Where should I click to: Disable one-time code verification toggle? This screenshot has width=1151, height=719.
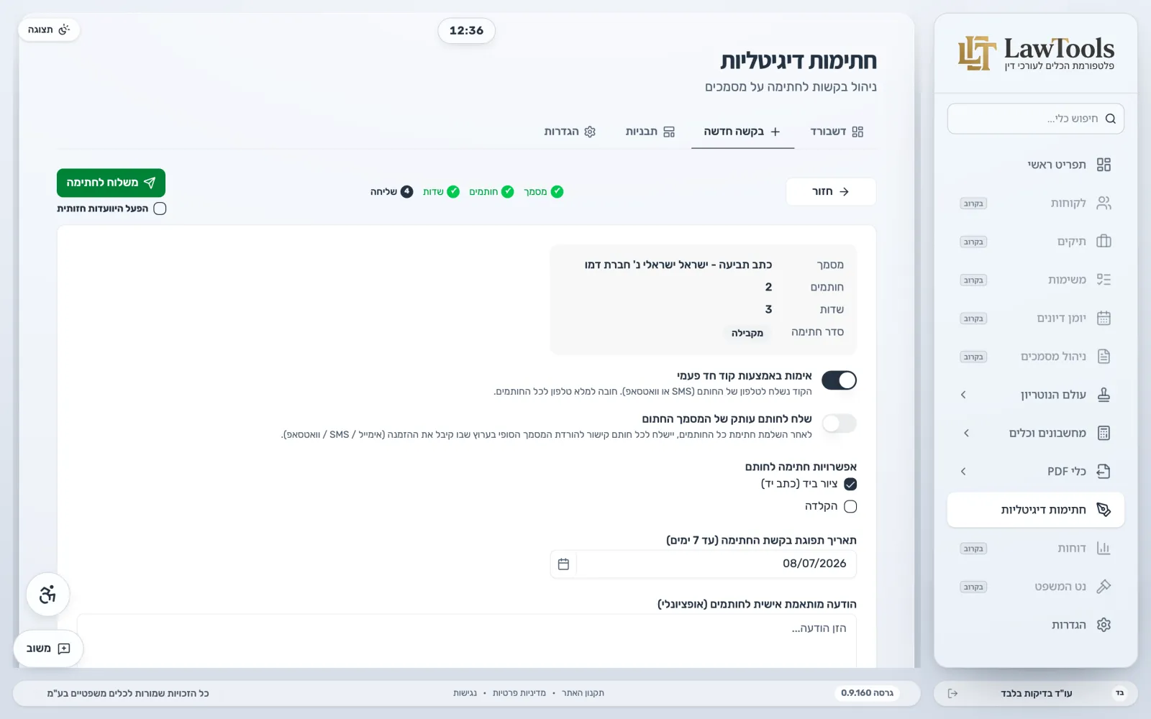coord(839,380)
